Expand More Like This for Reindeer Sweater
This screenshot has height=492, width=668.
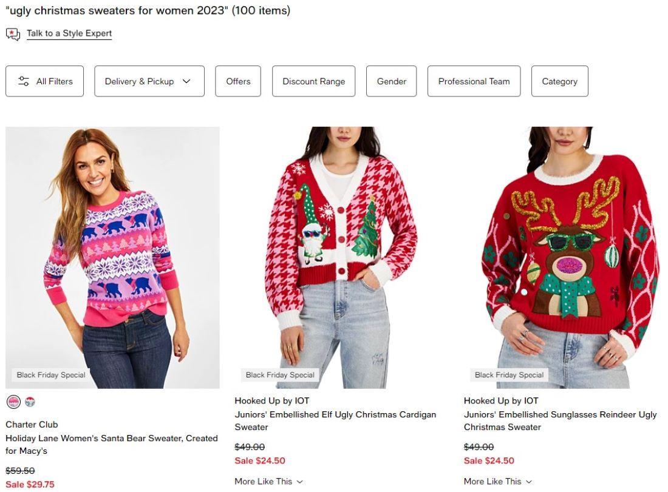coord(497,481)
